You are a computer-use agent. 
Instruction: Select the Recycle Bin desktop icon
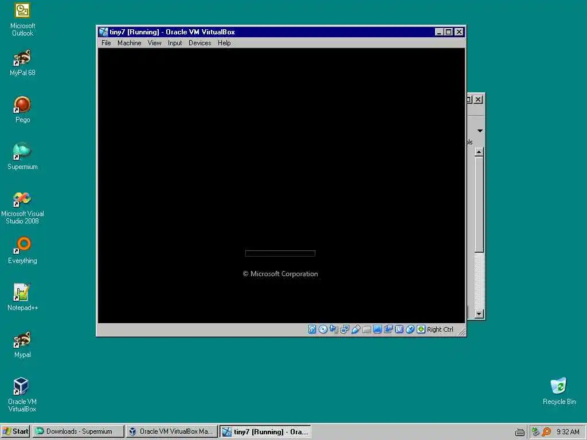pyautogui.click(x=559, y=391)
